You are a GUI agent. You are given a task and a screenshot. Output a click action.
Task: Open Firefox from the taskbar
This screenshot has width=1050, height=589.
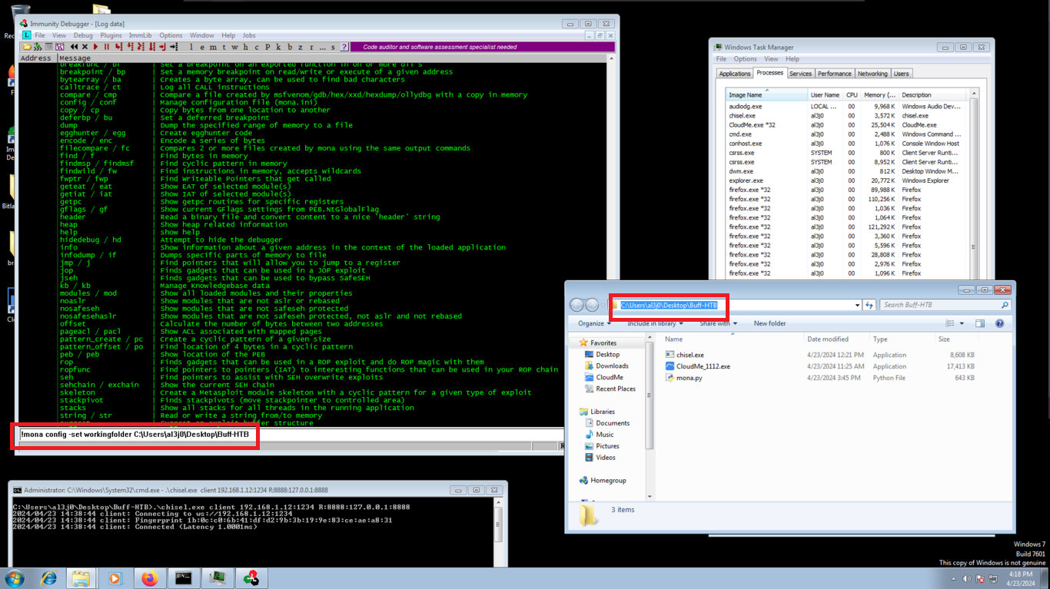pyautogui.click(x=149, y=578)
